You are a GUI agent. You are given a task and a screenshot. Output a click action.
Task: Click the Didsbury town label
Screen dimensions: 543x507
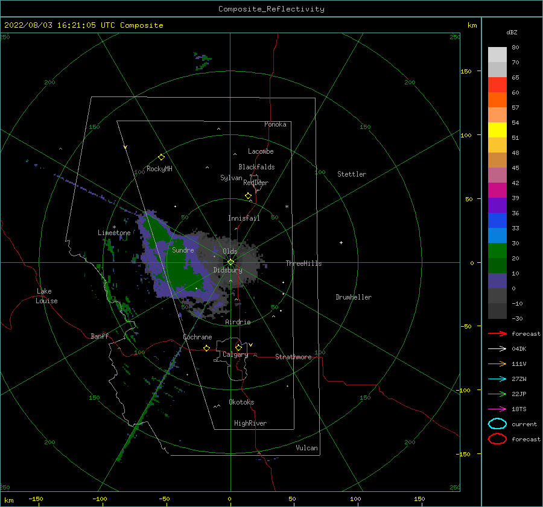(x=227, y=270)
